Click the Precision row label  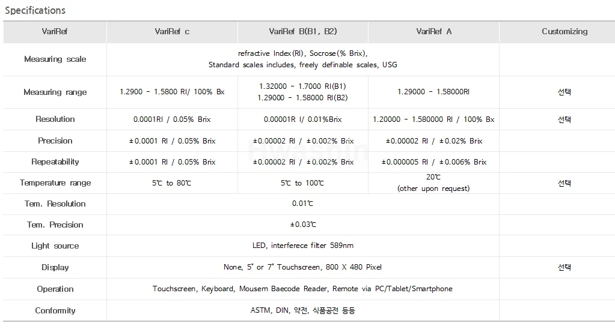[55, 141]
